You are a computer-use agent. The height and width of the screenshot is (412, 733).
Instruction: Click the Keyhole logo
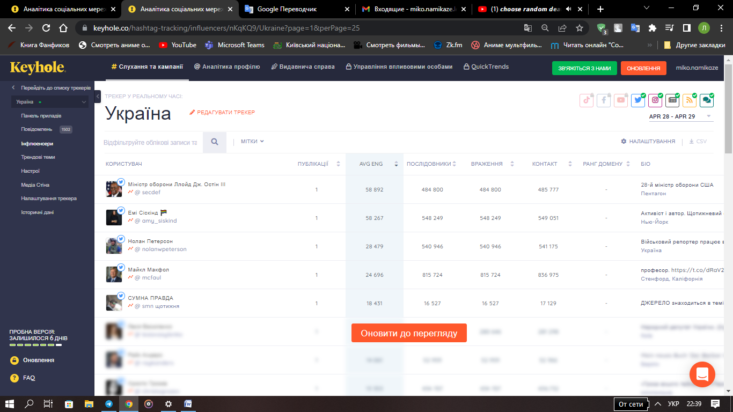pos(38,68)
